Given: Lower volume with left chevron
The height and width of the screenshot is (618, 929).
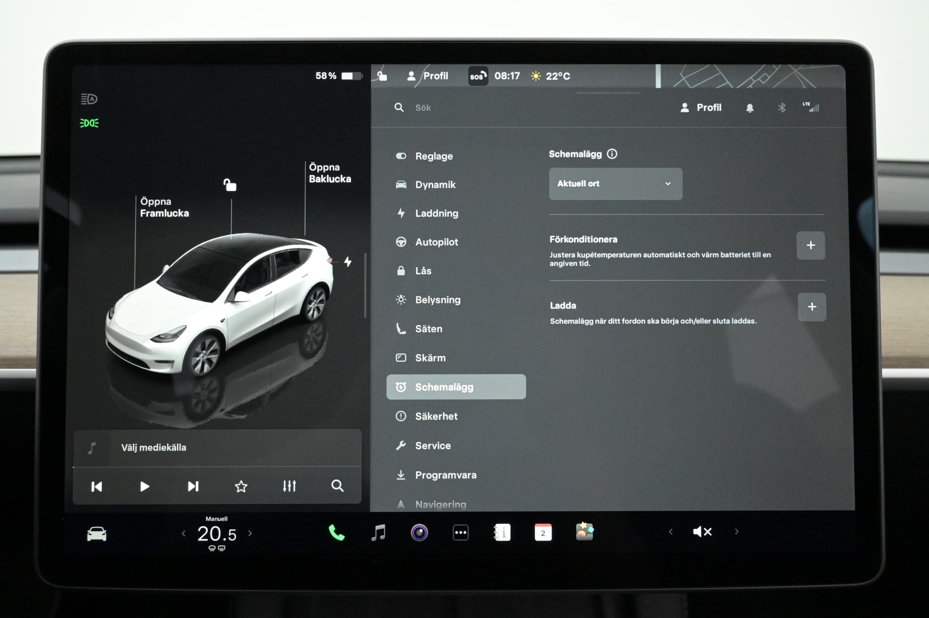Looking at the screenshot, I should click(670, 532).
